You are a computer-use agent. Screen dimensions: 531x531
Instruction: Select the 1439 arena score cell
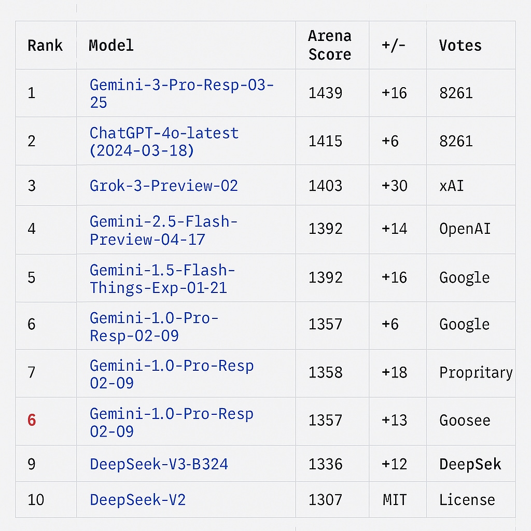pos(325,93)
